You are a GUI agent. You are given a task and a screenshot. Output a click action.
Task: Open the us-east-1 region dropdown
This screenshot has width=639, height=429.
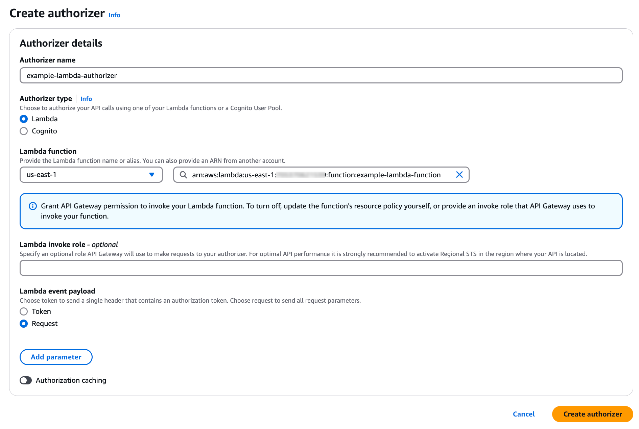click(x=91, y=175)
